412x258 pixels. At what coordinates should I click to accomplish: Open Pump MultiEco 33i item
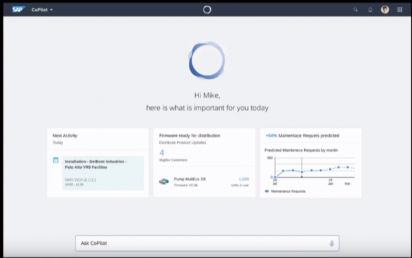click(190, 179)
